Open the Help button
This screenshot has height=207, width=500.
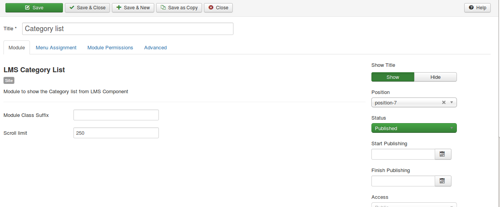pyautogui.click(x=477, y=8)
